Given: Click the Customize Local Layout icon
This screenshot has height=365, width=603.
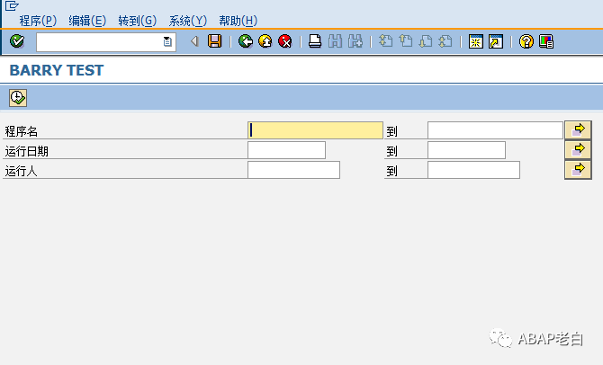Looking at the screenshot, I should click(546, 41).
